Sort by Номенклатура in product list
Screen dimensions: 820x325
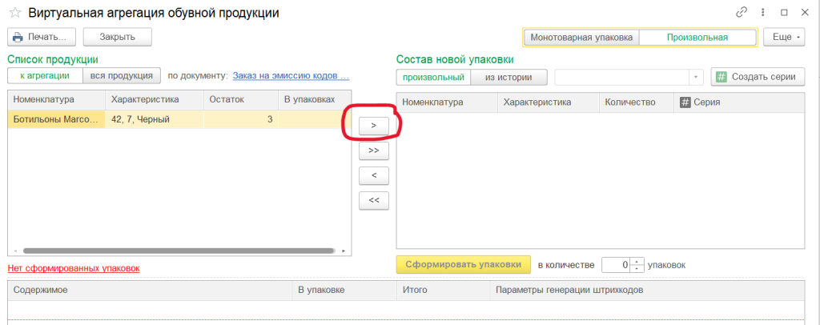(x=57, y=99)
